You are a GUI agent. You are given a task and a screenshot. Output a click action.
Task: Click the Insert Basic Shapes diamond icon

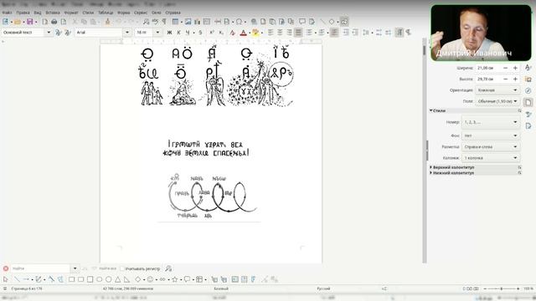332,22
